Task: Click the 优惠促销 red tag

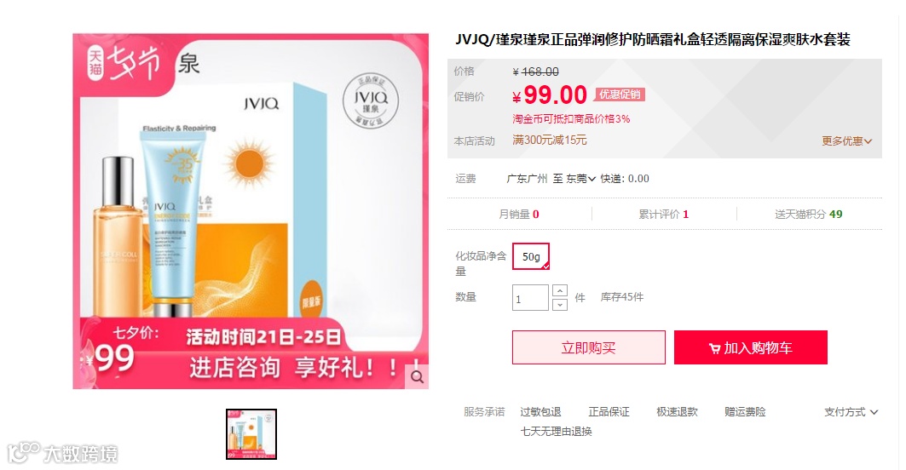Action: (x=620, y=95)
